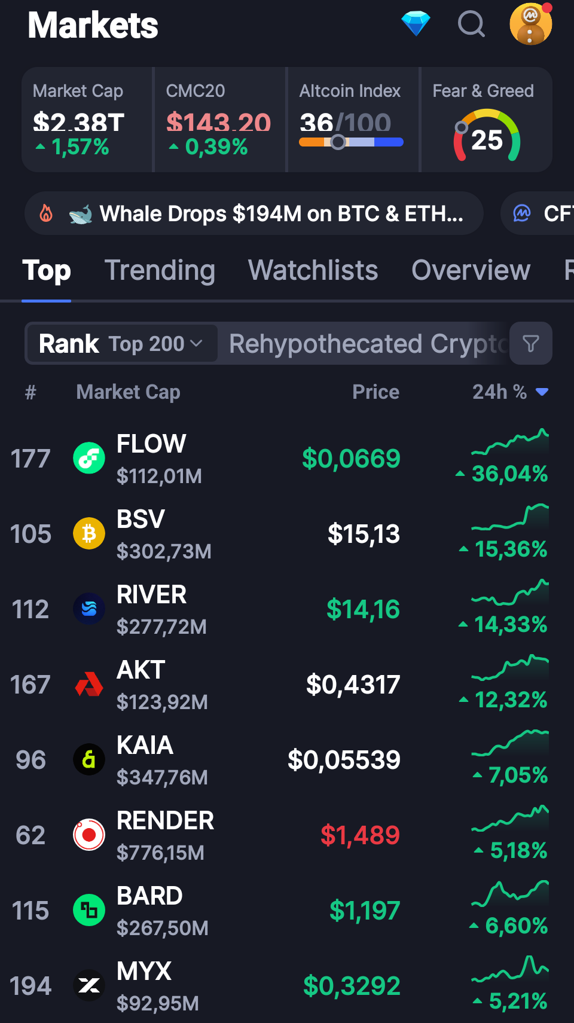Switch to the Watchlists tab
574x1023 pixels.
(313, 270)
